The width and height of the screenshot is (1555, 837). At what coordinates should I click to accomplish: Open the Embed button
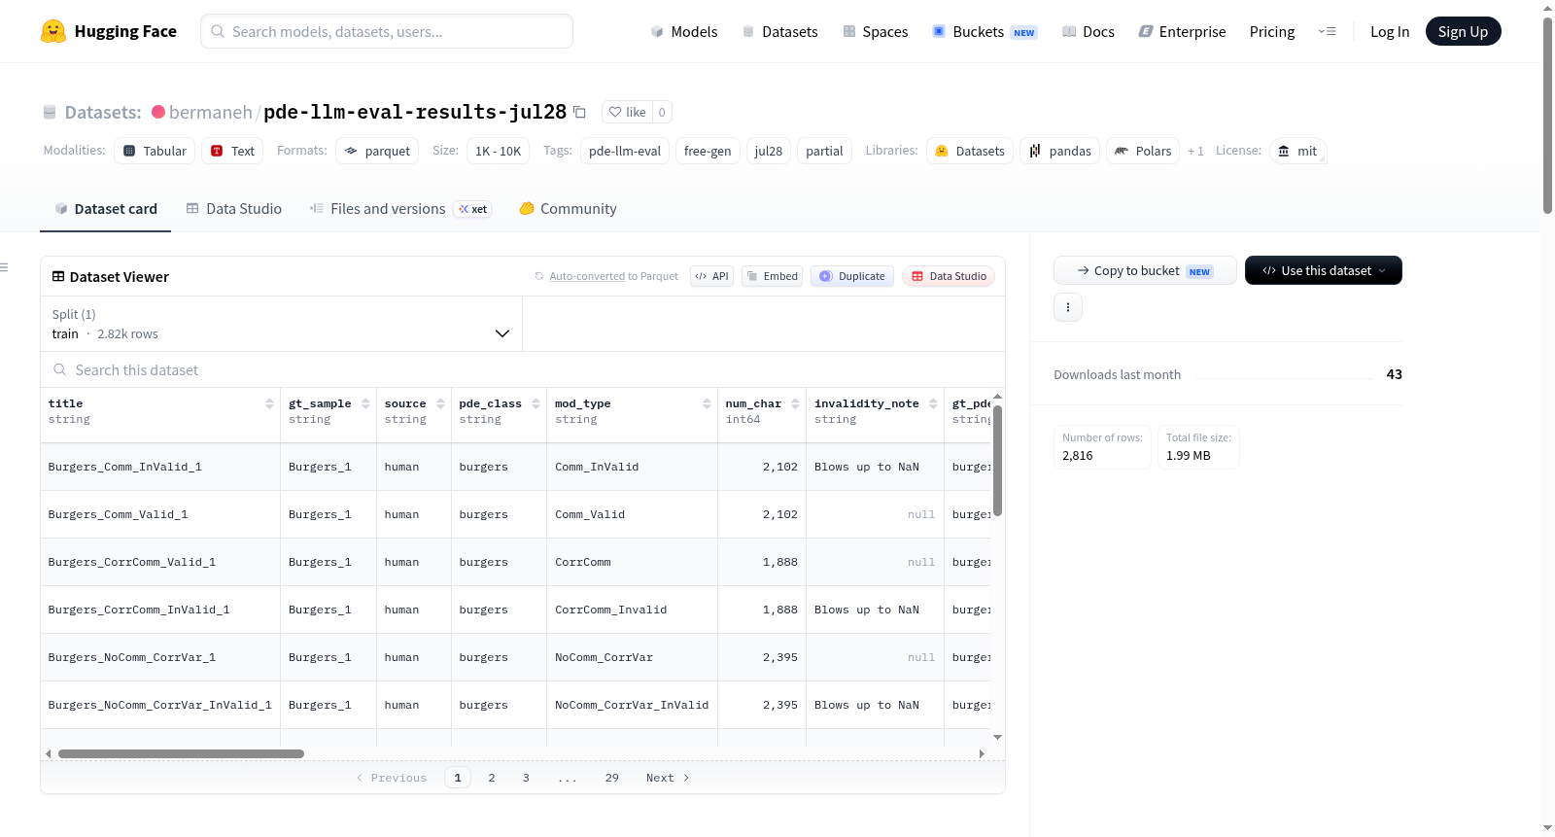(x=772, y=276)
